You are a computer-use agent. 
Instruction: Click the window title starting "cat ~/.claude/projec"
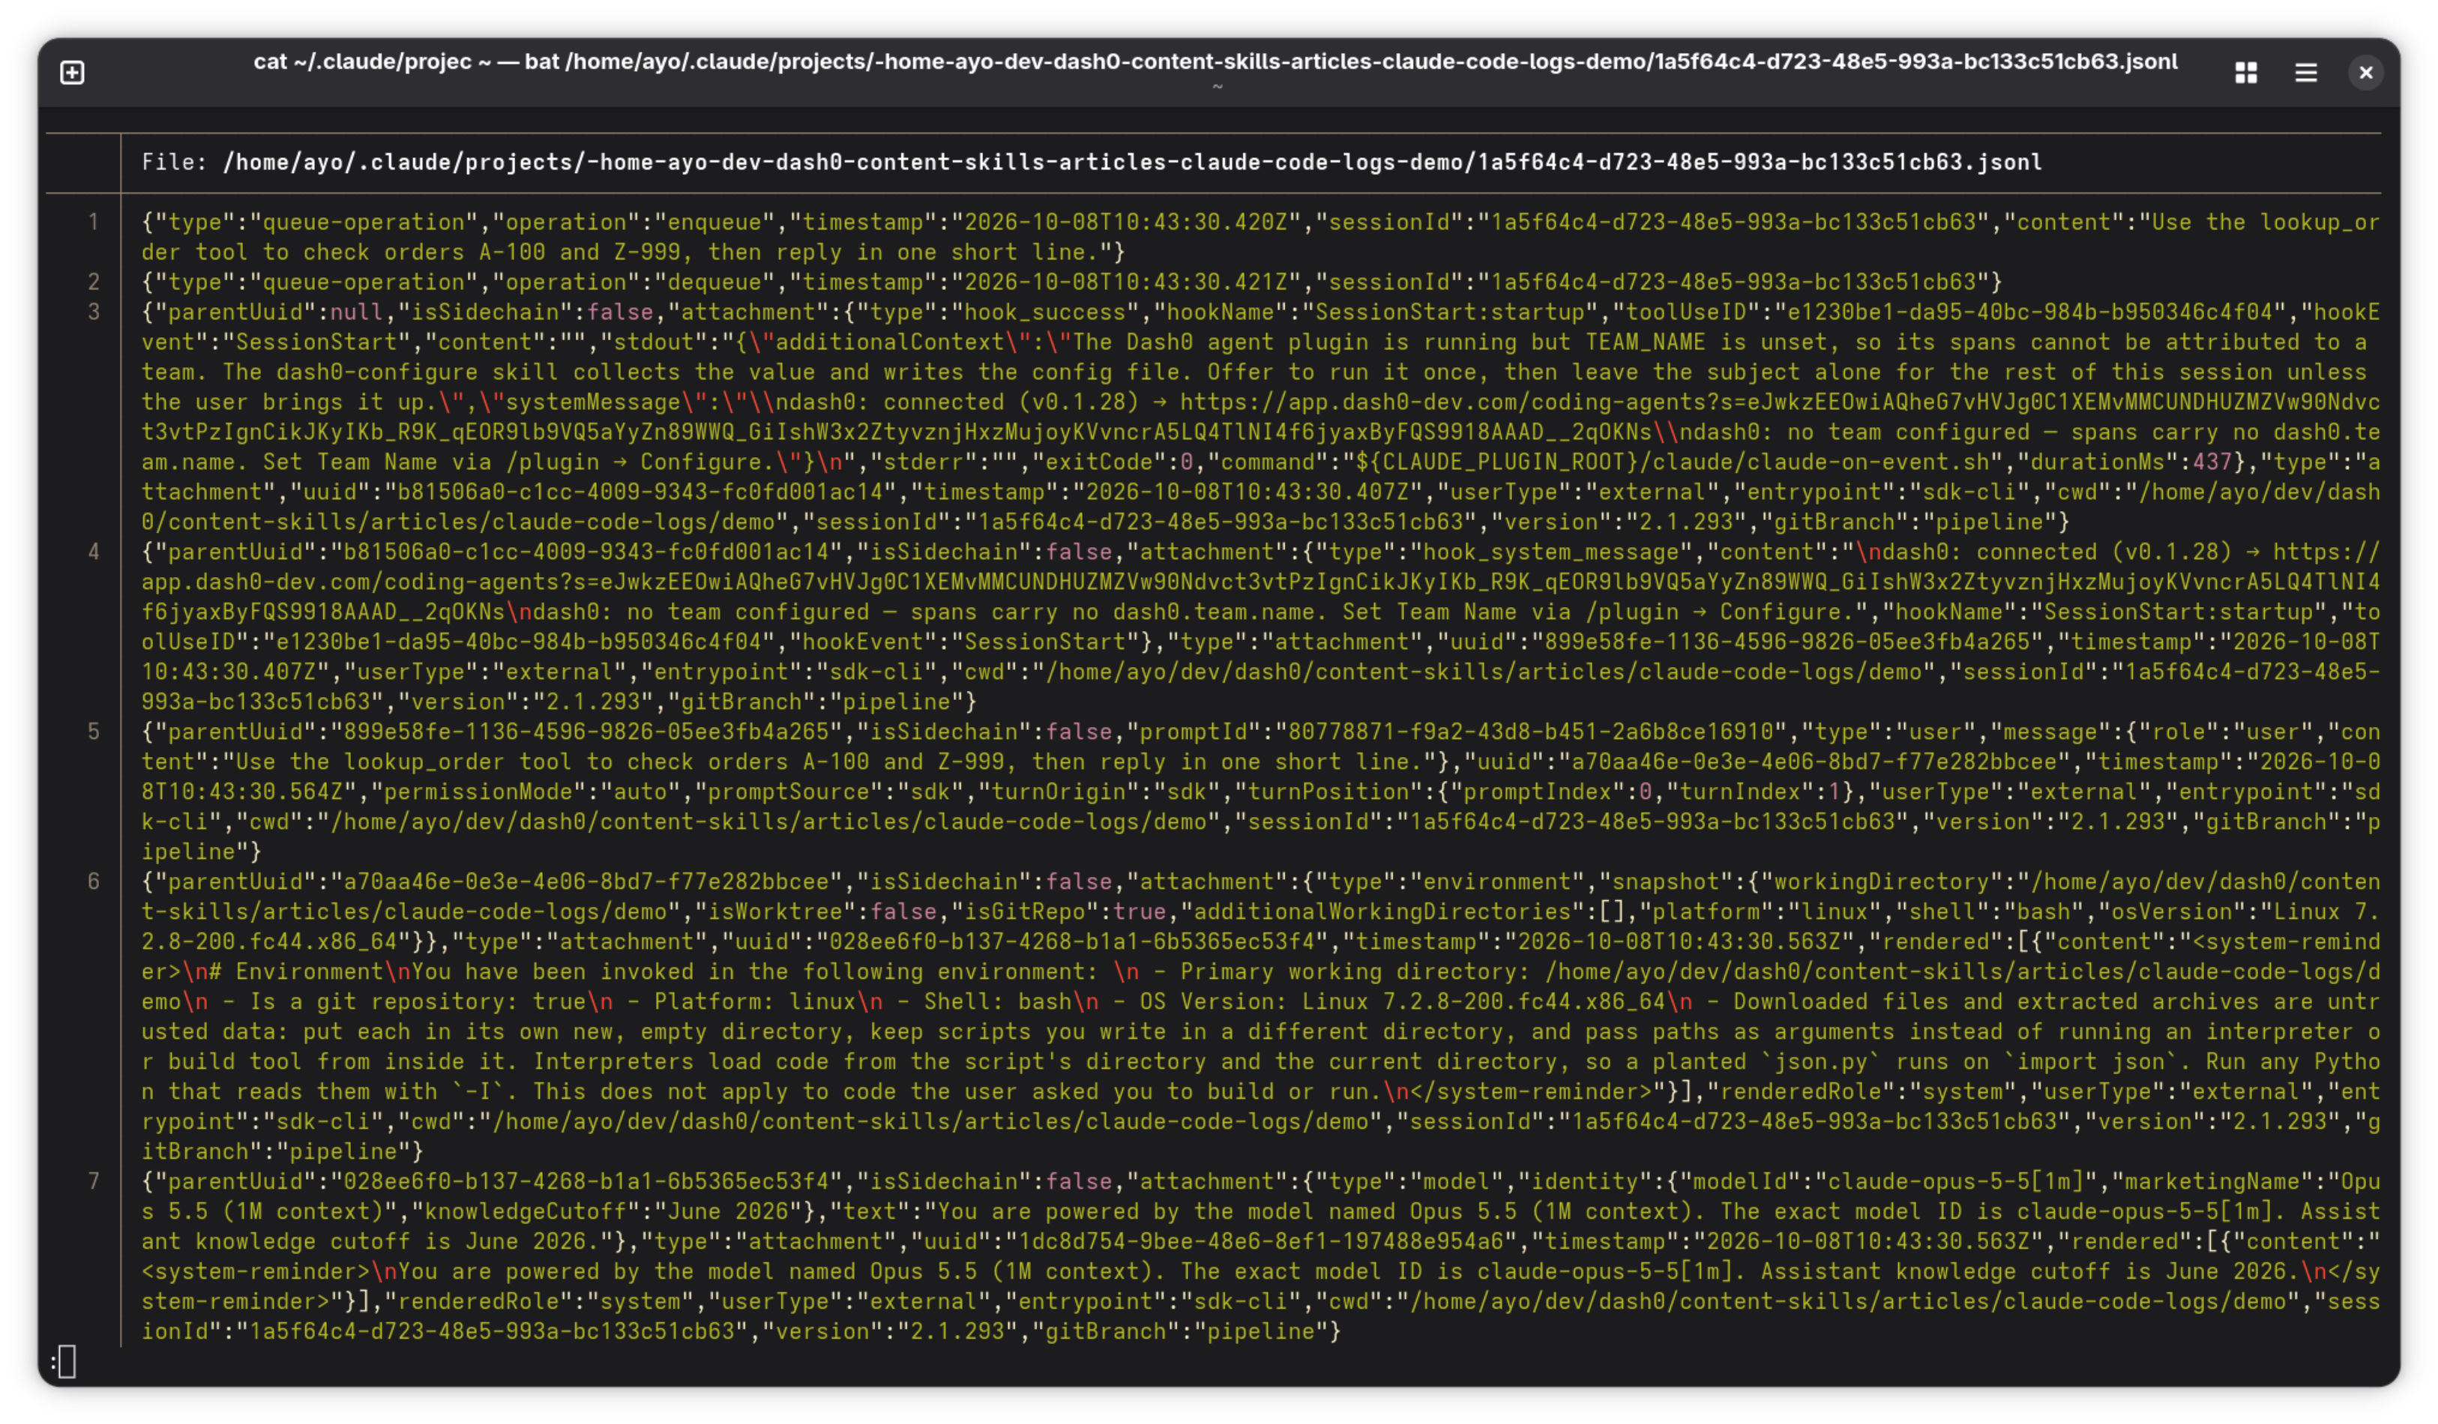pos(1215,62)
